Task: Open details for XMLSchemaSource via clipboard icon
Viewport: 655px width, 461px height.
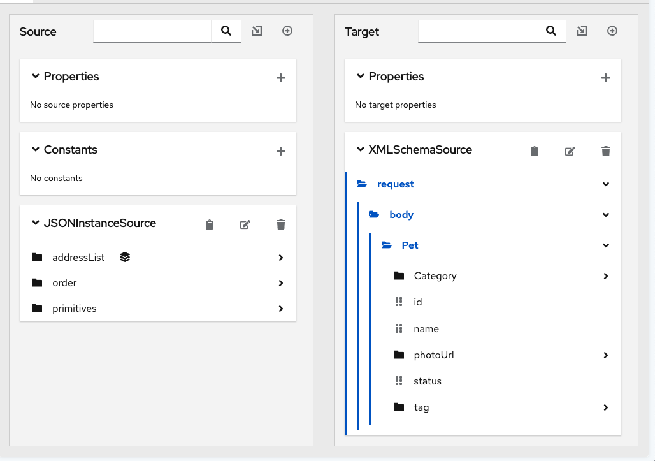Action: 535,151
